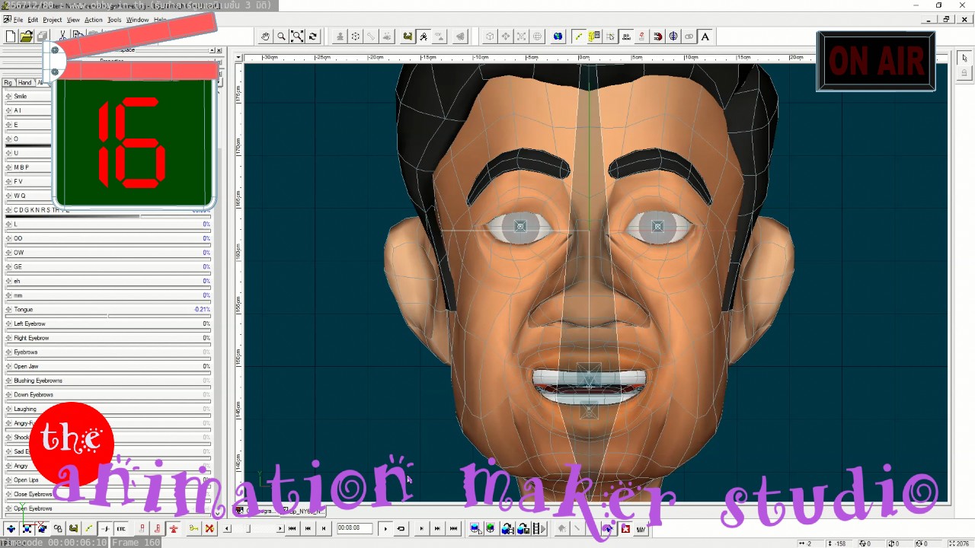Image resolution: width=975 pixels, height=548 pixels.
Task: Open the Project menu
Action: click(x=53, y=20)
